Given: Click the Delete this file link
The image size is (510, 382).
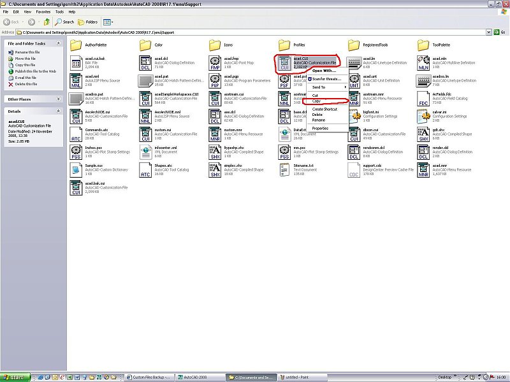Looking at the screenshot, I should (x=26, y=84).
